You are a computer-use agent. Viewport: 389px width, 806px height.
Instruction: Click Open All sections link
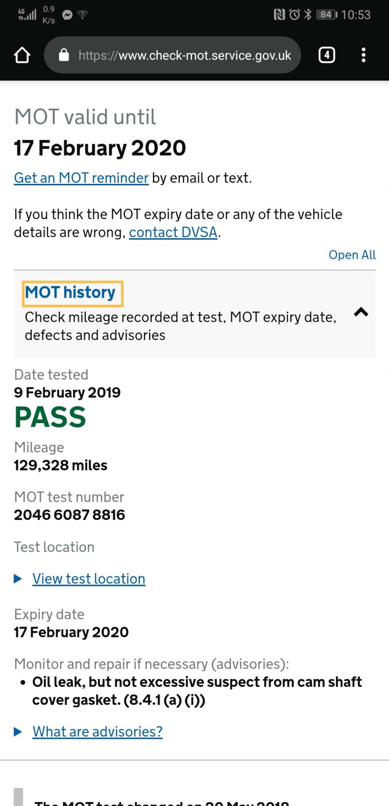pyautogui.click(x=352, y=255)
